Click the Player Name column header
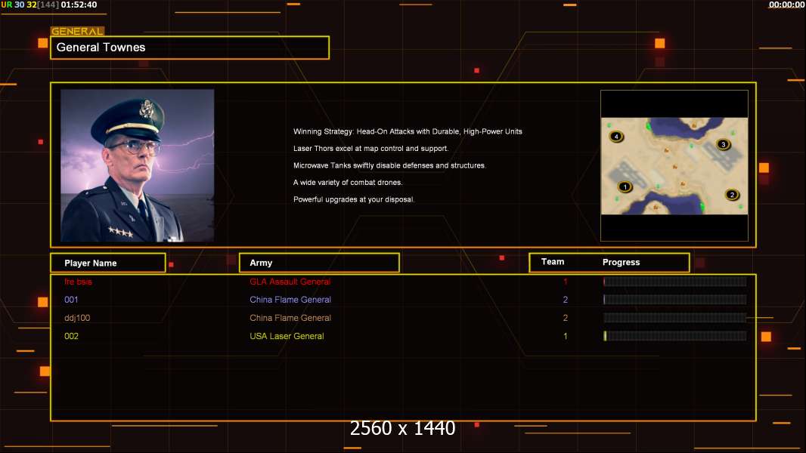The width and height of the screenshot is (806, 453). (x=108, y=263)
